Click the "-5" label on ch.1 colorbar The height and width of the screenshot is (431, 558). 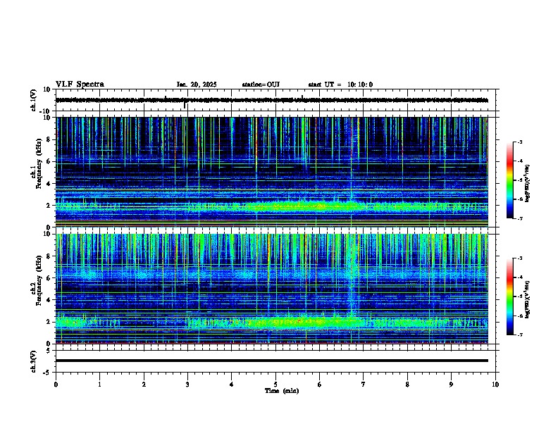click(519, 180)
